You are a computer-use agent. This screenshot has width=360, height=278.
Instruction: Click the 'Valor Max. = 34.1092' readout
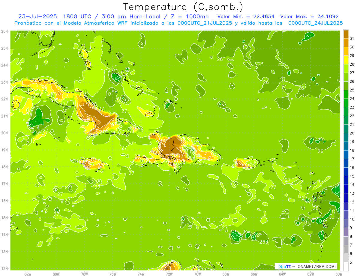[x=310, y=16]
